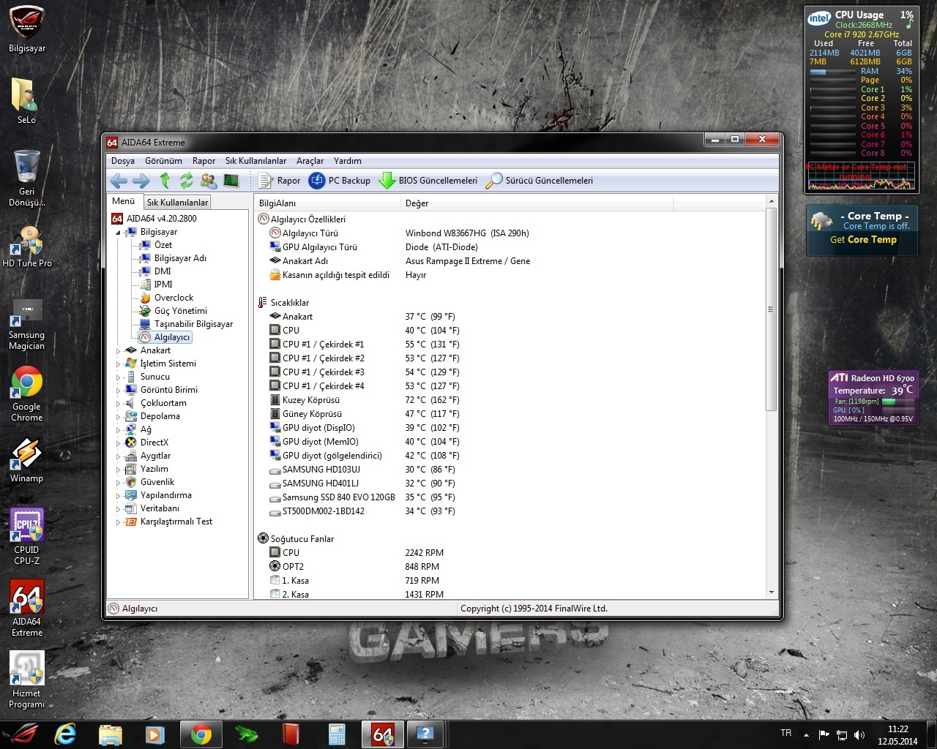Screen dimensions: 937x749
Task: Select IPMI in the tree
Action: click(163, 285)
